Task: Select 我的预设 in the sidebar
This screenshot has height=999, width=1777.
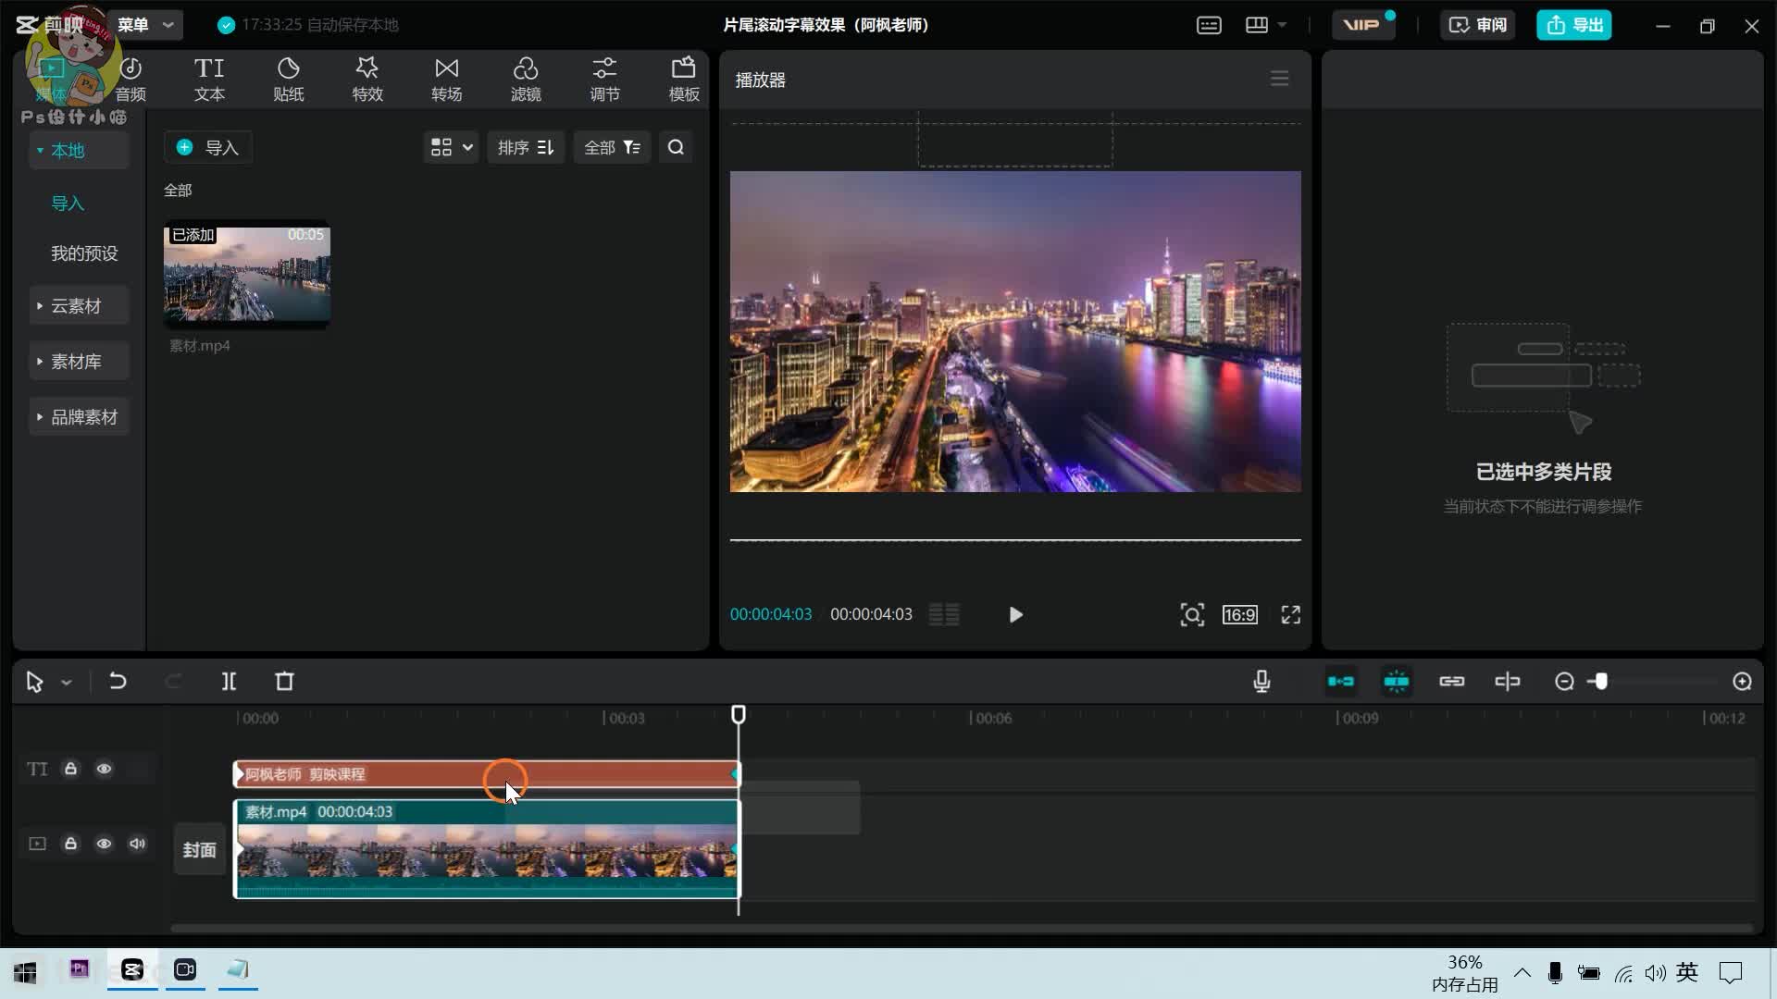Action: click(x=84, y=253)
